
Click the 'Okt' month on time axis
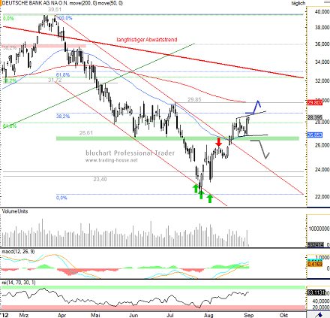(x=283, y=315)
